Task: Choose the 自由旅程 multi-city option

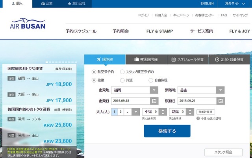Action: click(x=151, y=80)
